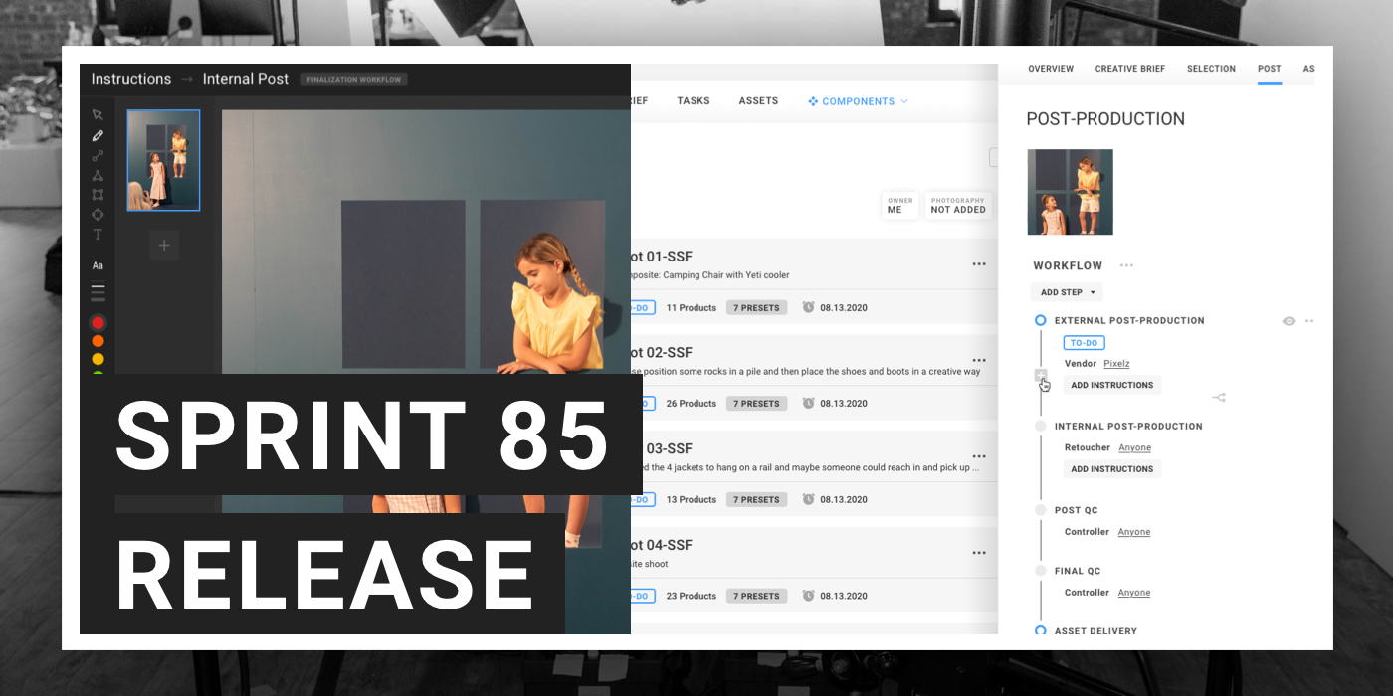Add a new image with the plus tile
Screen dimensions: 1393x696
coord(164,245)
